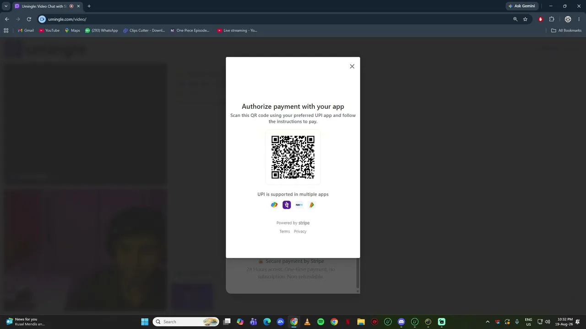Click the 'Secure payment by Stripe' text

pyautogui.click(x=294, y=261)
